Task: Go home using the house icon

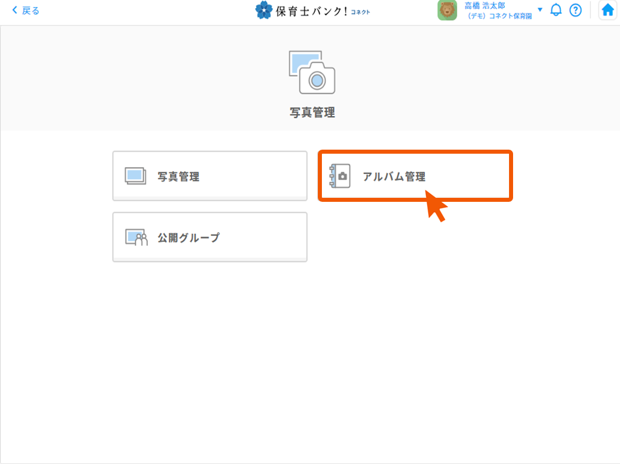Action: [608, 10]
